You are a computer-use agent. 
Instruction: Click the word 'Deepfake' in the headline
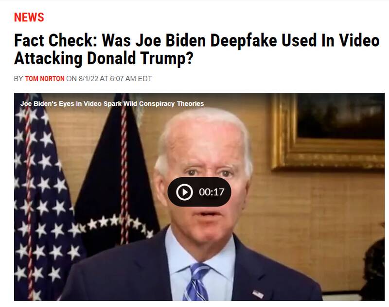click(244, 40)
